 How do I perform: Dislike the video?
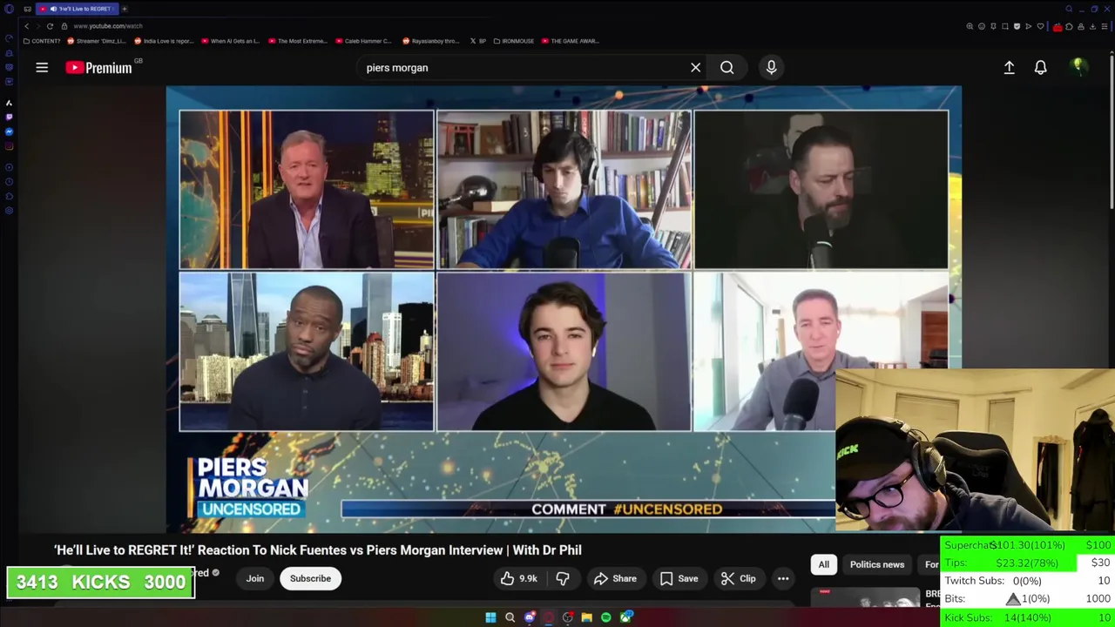point(563,578)
